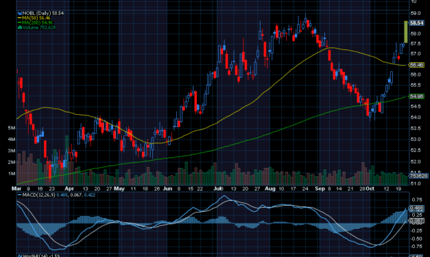
Task: Click the 4M volume axis label
Action: pos(12,139)
